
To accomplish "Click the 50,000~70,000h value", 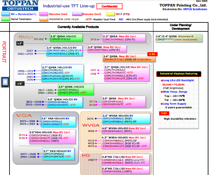I will point(173,85).
